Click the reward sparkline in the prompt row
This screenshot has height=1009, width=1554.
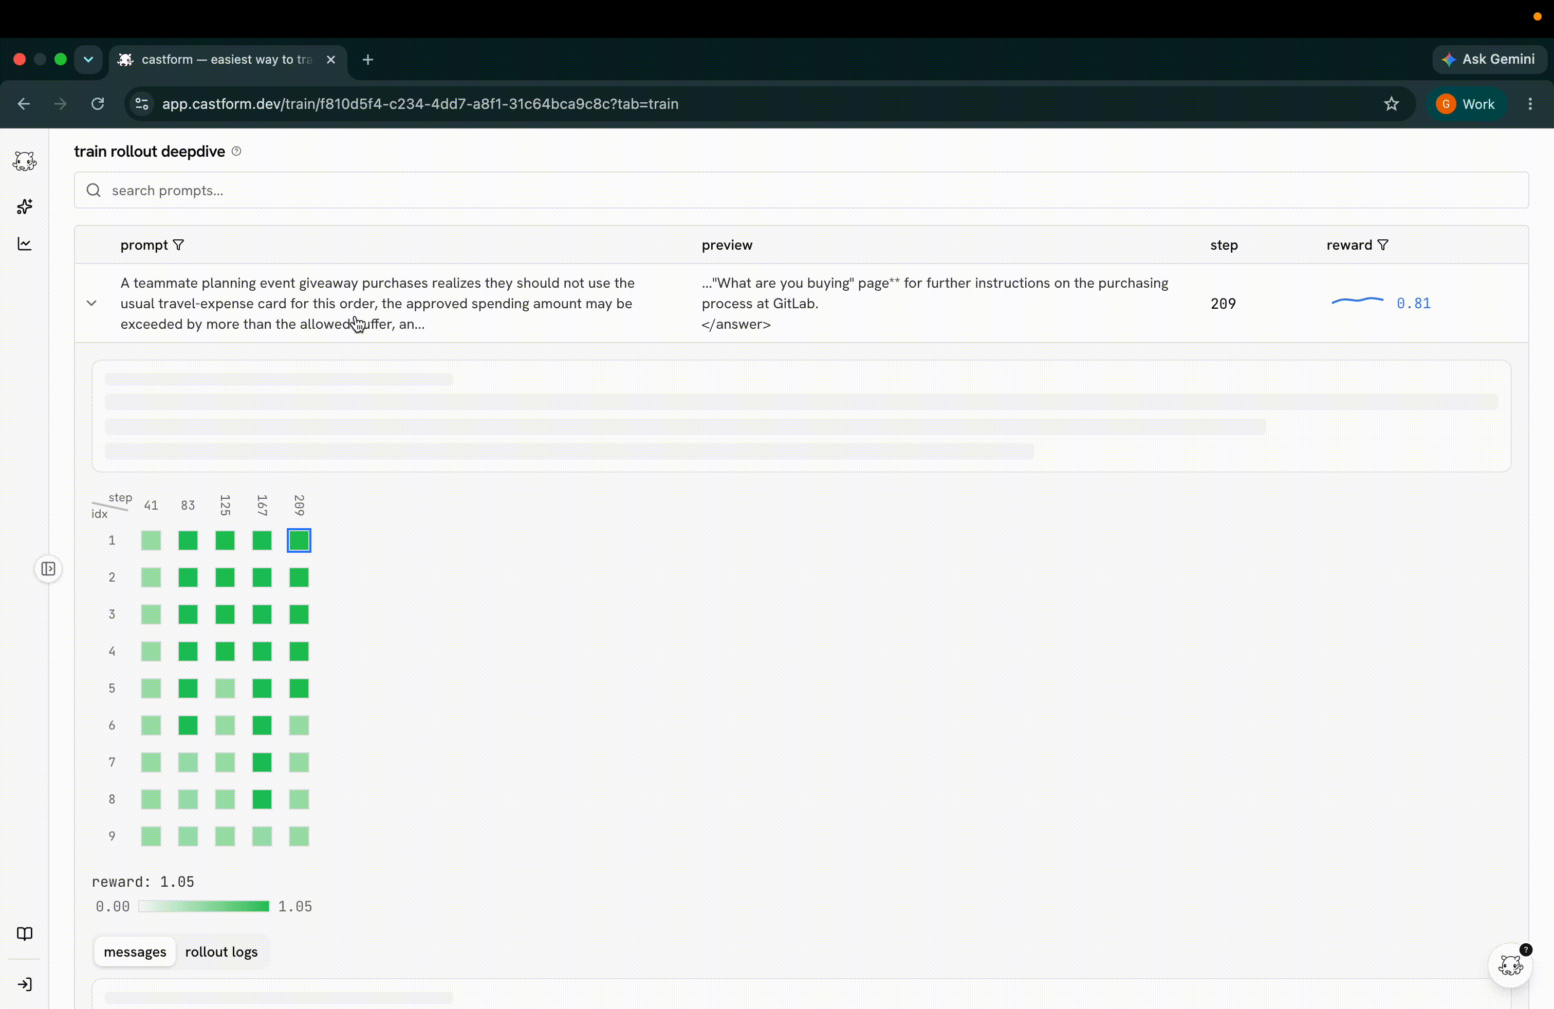point(1358,301)
